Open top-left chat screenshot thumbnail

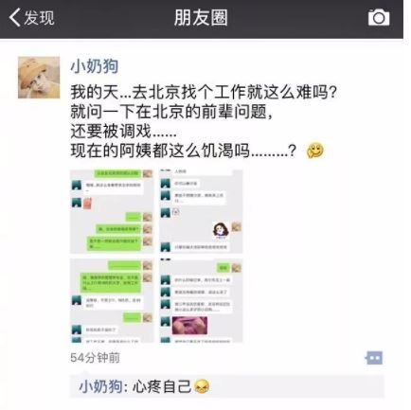click(x=112, y=211)
